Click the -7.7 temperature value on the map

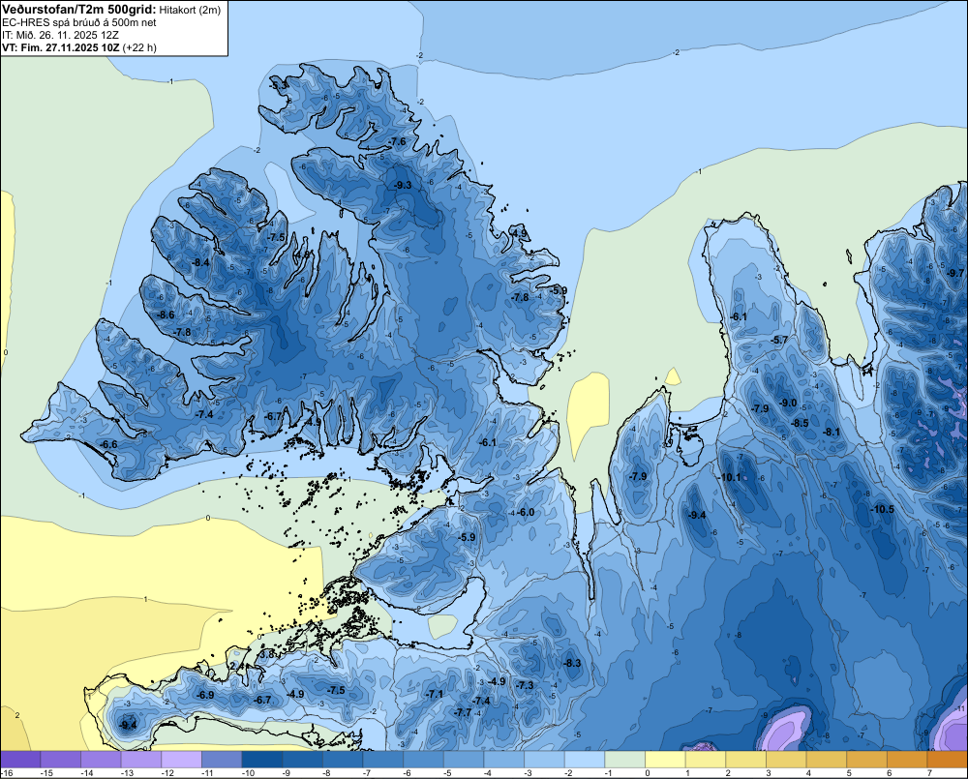(x=463, y=712)
